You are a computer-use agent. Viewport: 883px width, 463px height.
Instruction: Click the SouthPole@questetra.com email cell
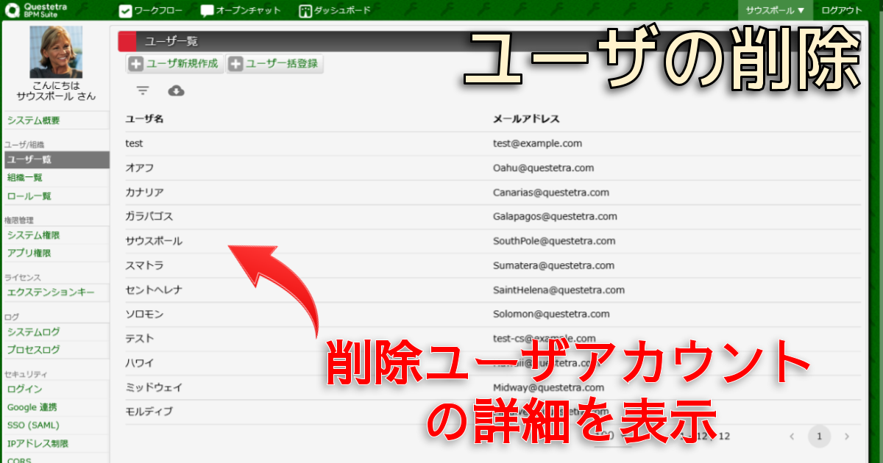(554, 241)
